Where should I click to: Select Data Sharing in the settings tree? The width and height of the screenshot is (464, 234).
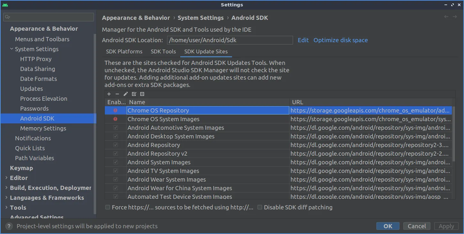38,69
